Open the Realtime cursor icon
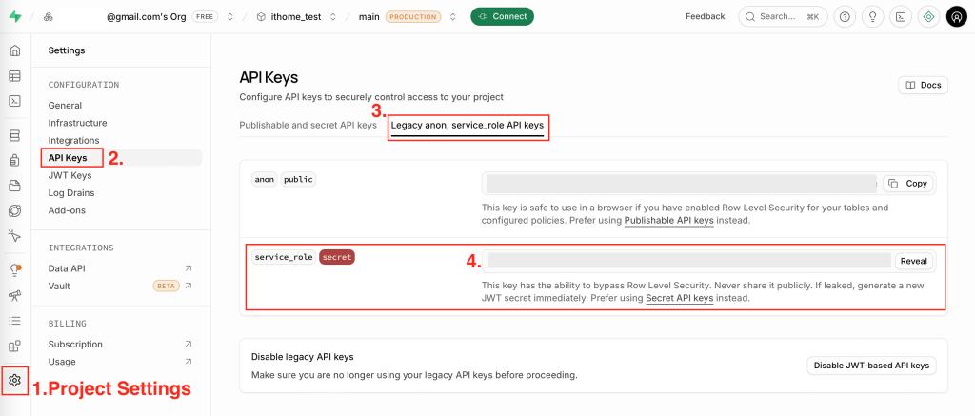 pyautogui.click(x=15, y=236)
